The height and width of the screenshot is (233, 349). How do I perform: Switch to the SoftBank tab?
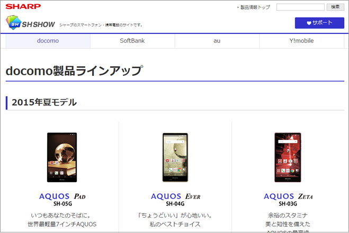pyautogui.click(x=132, y=41)
